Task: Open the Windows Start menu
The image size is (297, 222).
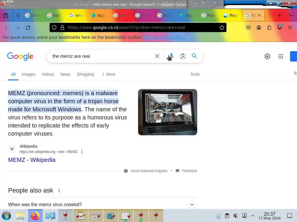Action: pos(6,216)
